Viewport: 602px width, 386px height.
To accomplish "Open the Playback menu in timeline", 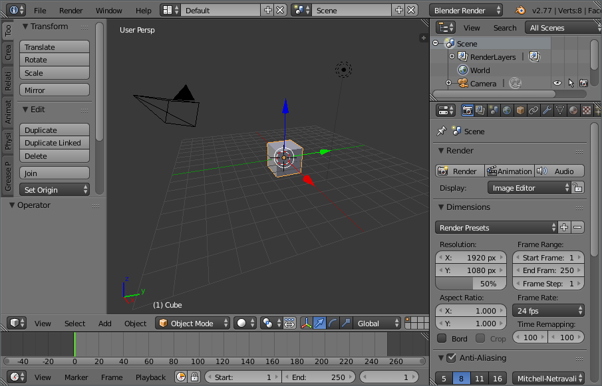I will [150, 377].
